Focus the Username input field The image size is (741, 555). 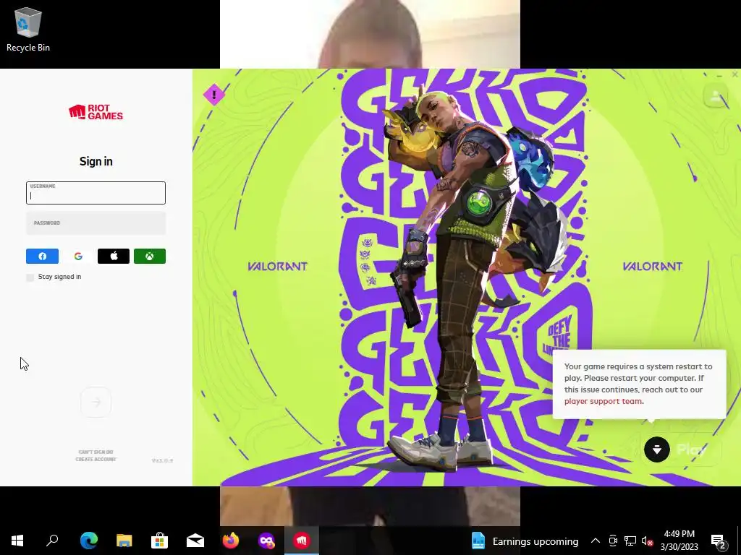(96, 193)
